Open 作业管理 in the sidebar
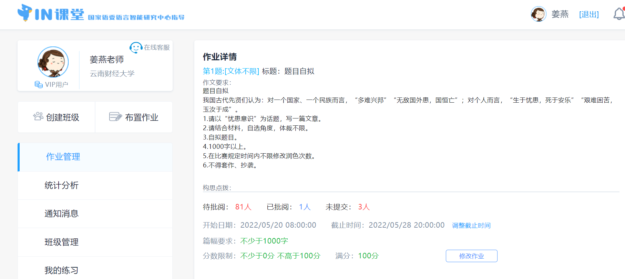 (x=63, y=157)
